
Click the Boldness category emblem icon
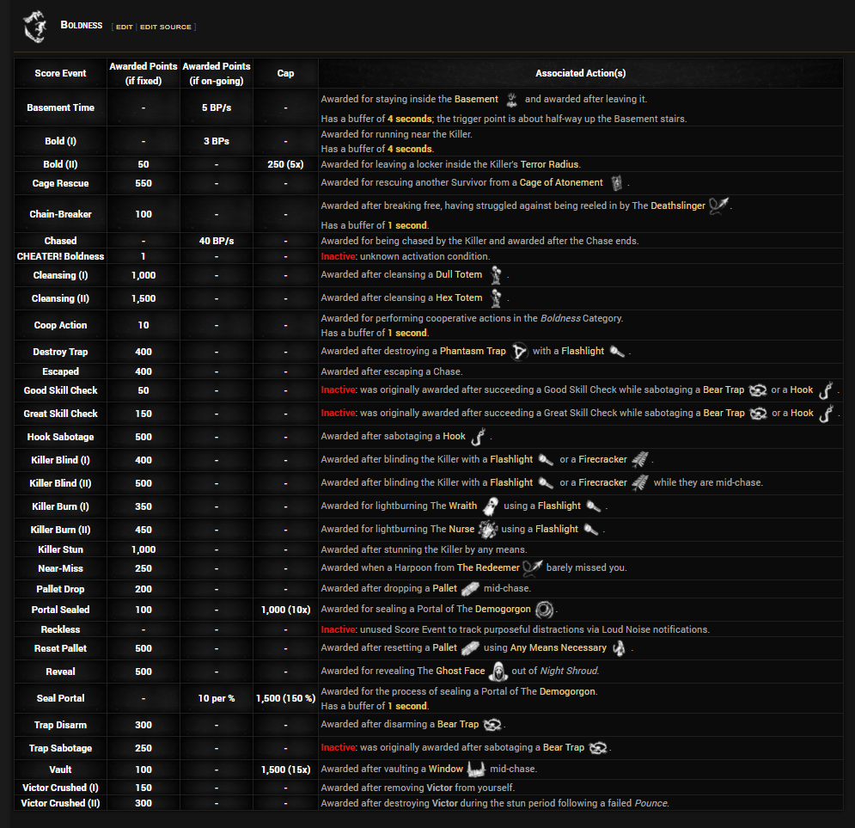tap(34, 27)
